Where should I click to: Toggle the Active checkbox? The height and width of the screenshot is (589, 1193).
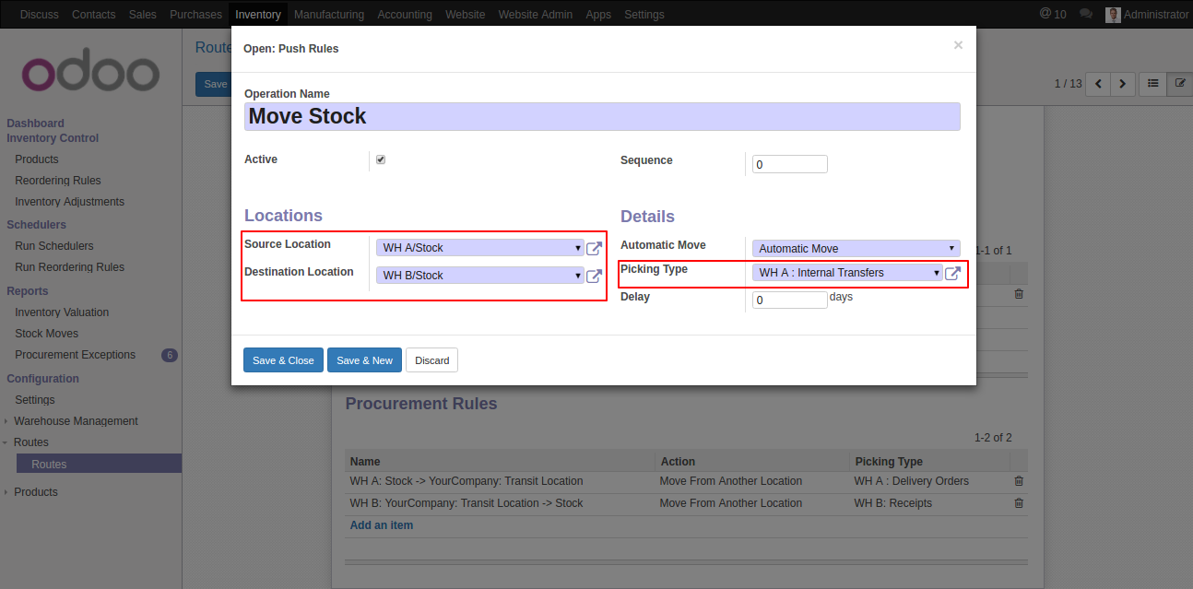pos(381,159)
